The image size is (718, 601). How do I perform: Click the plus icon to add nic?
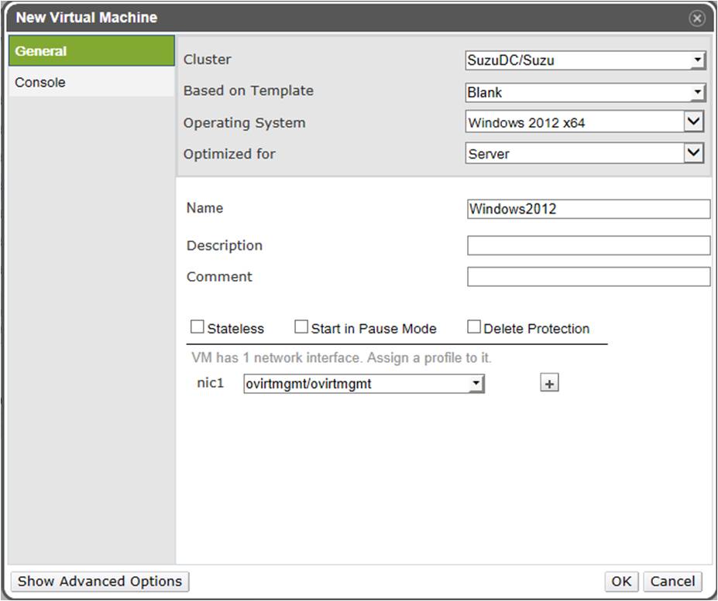549,383
